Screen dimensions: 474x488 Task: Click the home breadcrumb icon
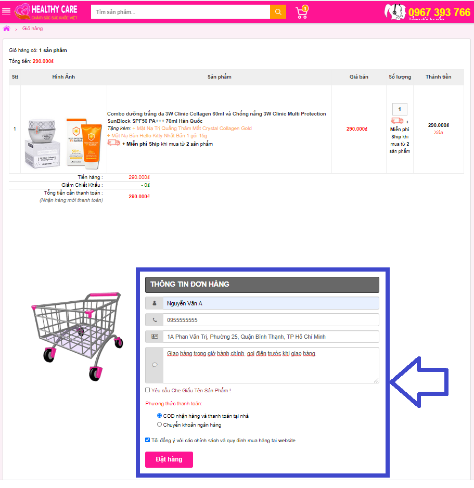coord(7,29)
